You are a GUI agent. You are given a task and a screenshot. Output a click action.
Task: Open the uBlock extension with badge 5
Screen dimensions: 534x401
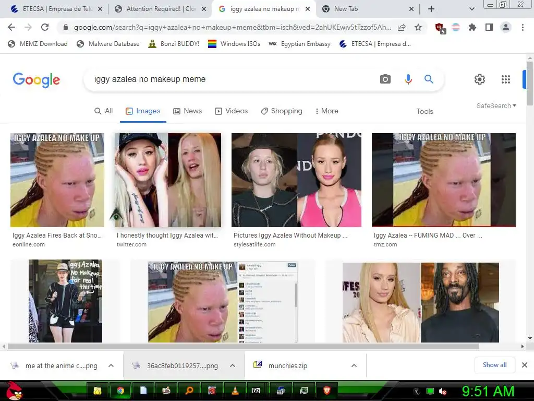(x=440, y=28)
